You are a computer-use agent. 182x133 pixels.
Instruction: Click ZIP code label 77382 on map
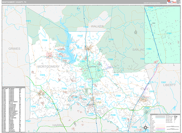75,97
